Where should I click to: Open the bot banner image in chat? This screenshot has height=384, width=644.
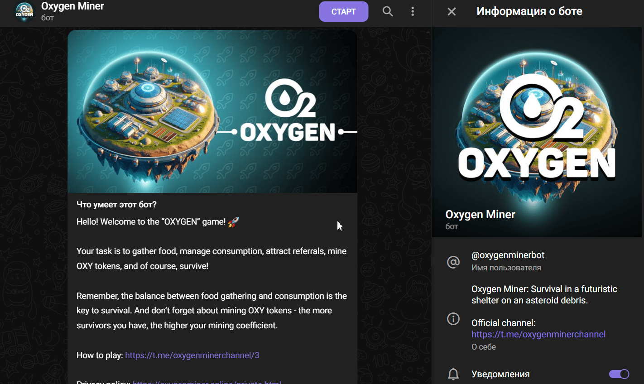[x=212, y=111]
